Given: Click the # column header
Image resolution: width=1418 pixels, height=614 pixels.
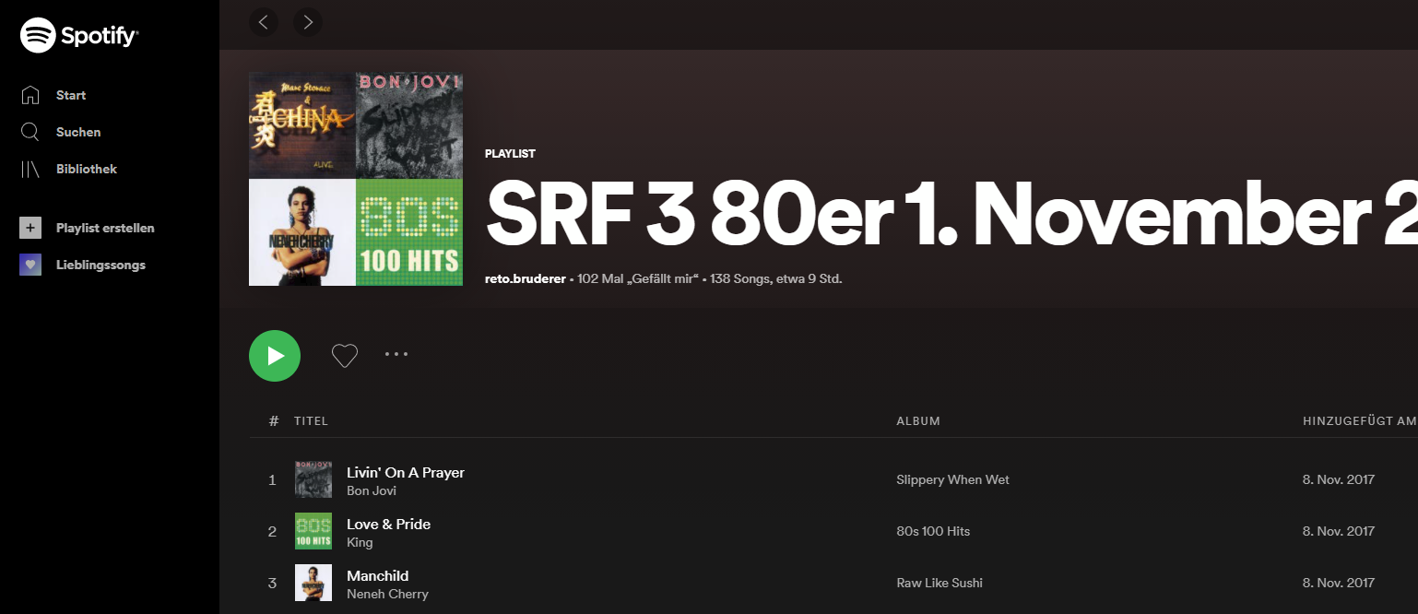Looking at the screenshot, I should click(x=274, y=421).
